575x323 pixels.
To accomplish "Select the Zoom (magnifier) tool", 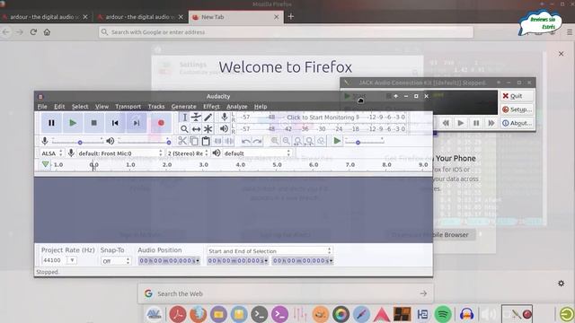I will point(184,129).
